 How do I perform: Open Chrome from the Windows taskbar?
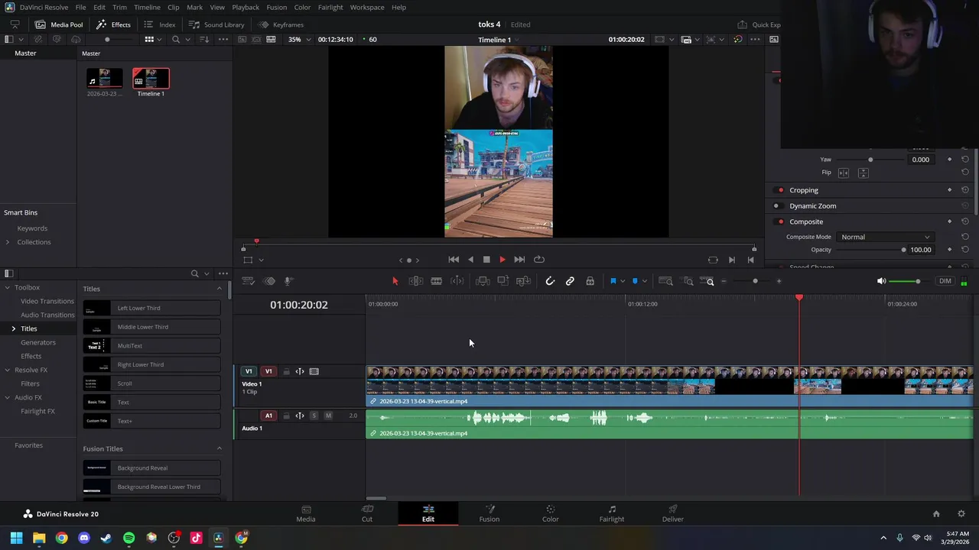pyautogui.click(x=61, y=538)
